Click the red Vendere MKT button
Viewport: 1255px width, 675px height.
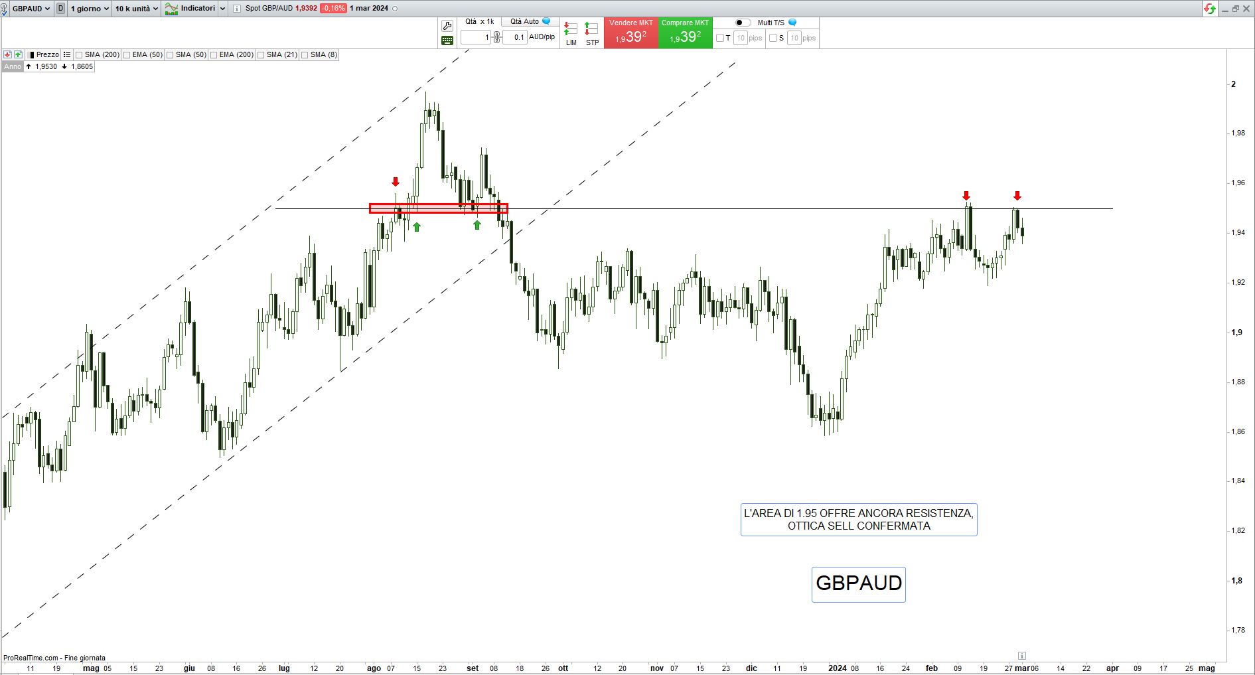[631, 33]
